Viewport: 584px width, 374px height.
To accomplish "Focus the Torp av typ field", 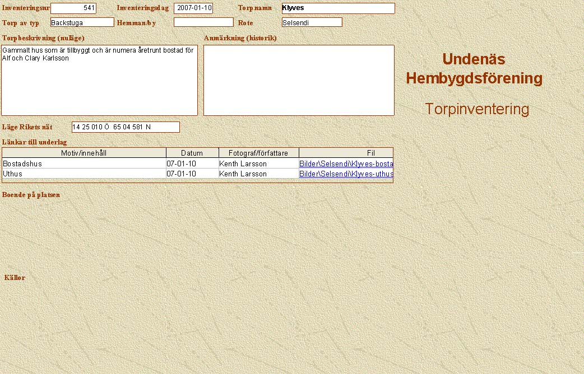I will point(82,22).
